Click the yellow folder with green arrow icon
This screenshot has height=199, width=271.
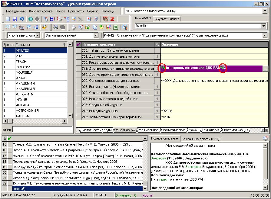click(x=102, y=27)
